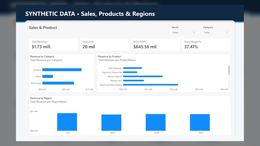Click the 'Office' category axis label
The height and width of the screenshot is (146, 260).
point(38,77)
